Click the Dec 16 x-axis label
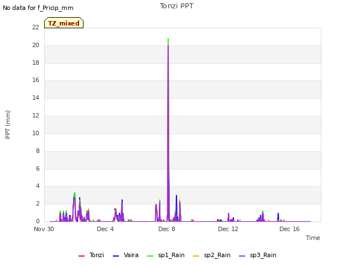The image size is (354, 266). click(x=289, y=229)
